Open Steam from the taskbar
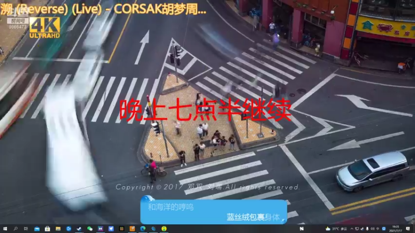415x233 pixels. tap(79, 229)
